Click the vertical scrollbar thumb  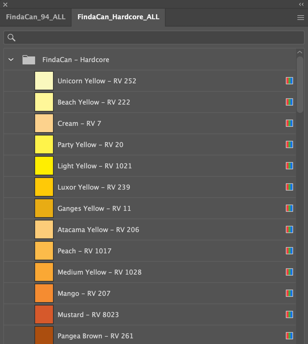300,84
